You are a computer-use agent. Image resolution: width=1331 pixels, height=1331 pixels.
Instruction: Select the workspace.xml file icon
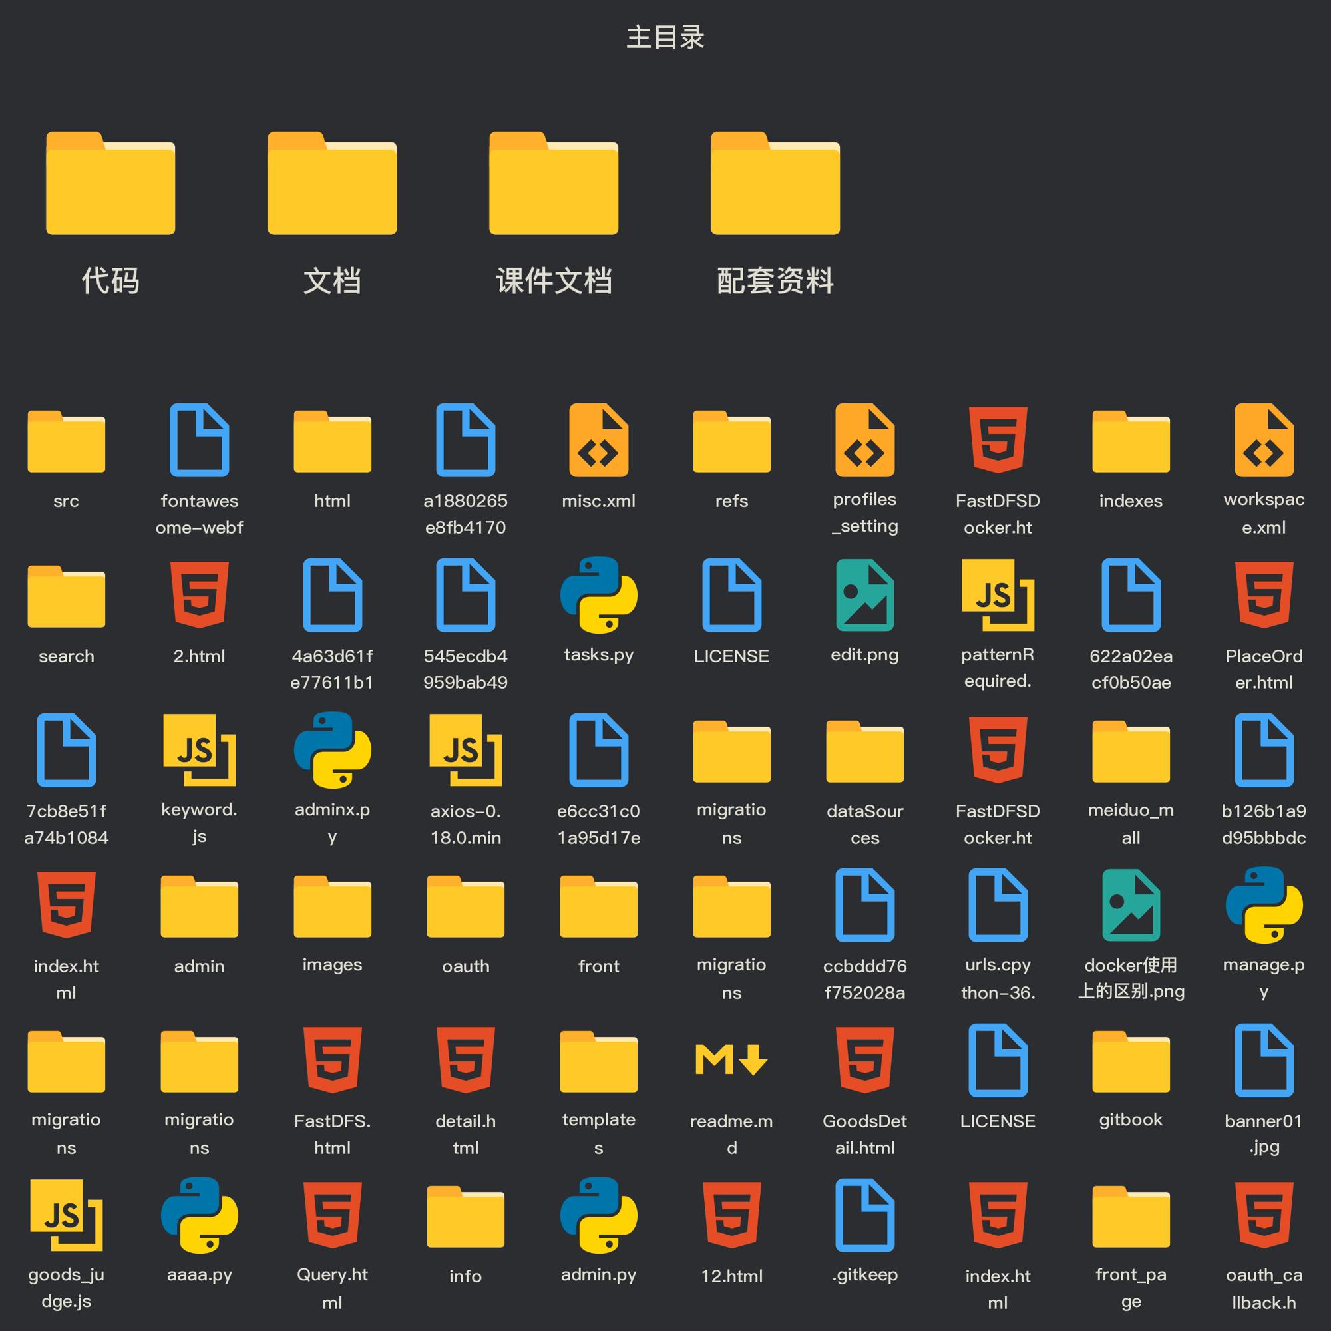1264,440
